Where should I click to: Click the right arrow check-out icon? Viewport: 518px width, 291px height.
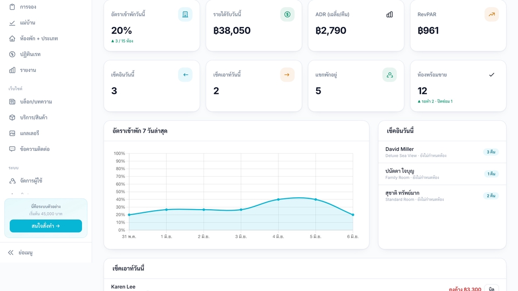[x=288, y=75]
